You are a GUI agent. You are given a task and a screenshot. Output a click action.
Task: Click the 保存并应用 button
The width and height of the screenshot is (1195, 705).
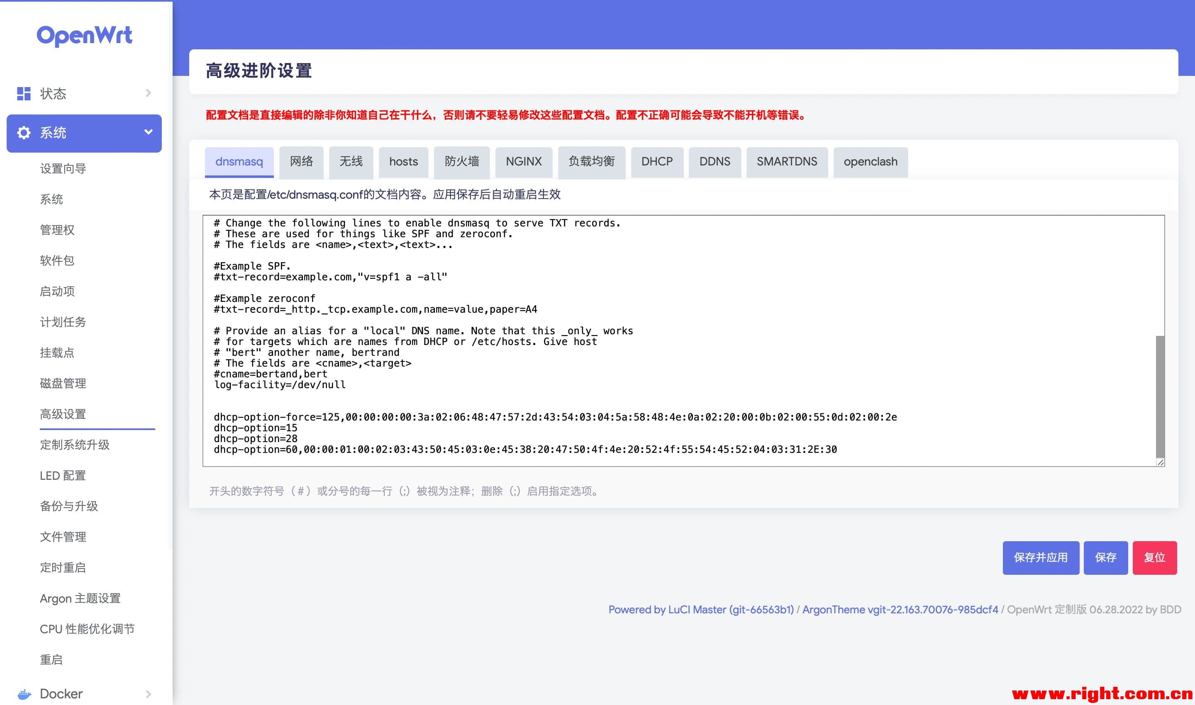1041,558
